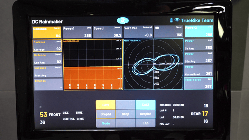249x140 pixels.
Task: Tap the battery status icon
Action: click(171, 20)
